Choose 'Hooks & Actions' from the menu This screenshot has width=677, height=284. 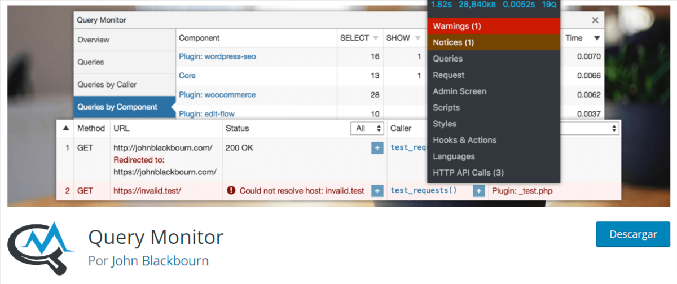pos(464,140)
